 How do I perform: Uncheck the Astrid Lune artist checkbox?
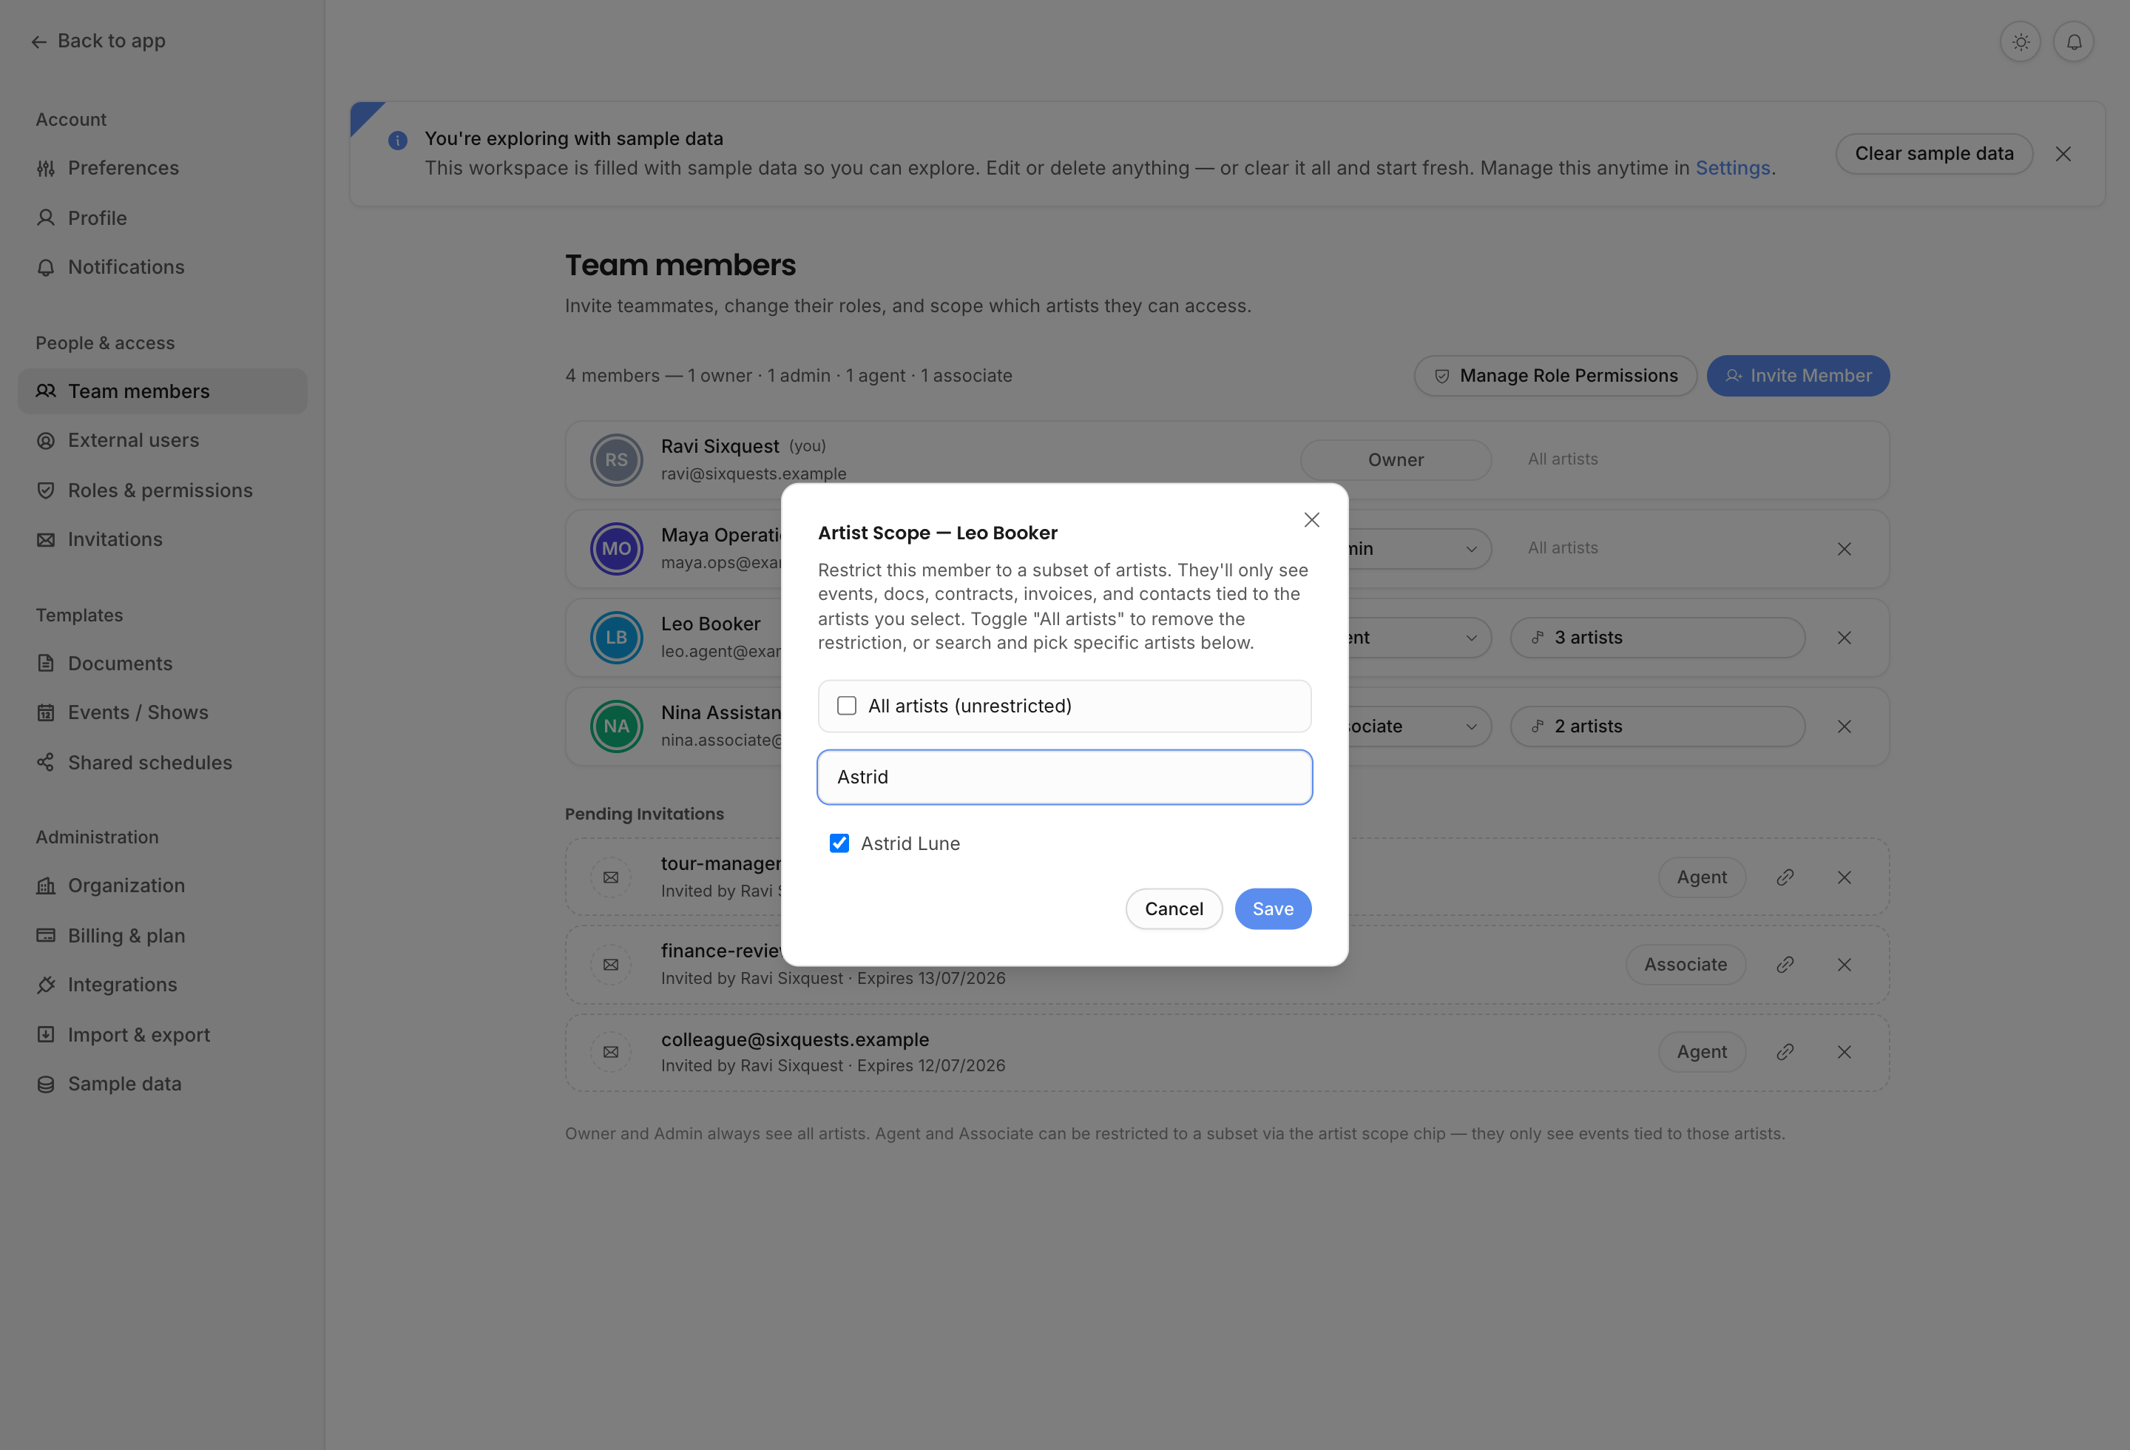pos(839,843)
